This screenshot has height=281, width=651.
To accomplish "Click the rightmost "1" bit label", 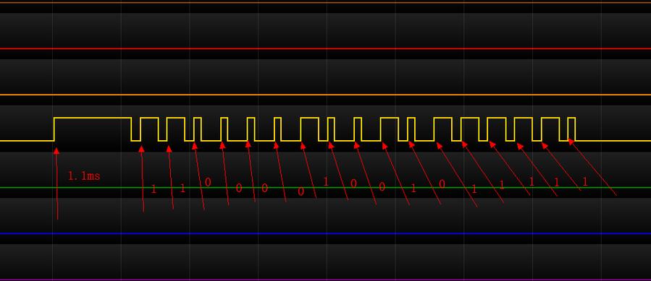I will coord(584,182).
